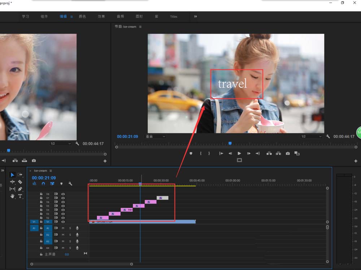
Task: Click Export Frame camera icon in Program monitor
Action: coord(288,153)
